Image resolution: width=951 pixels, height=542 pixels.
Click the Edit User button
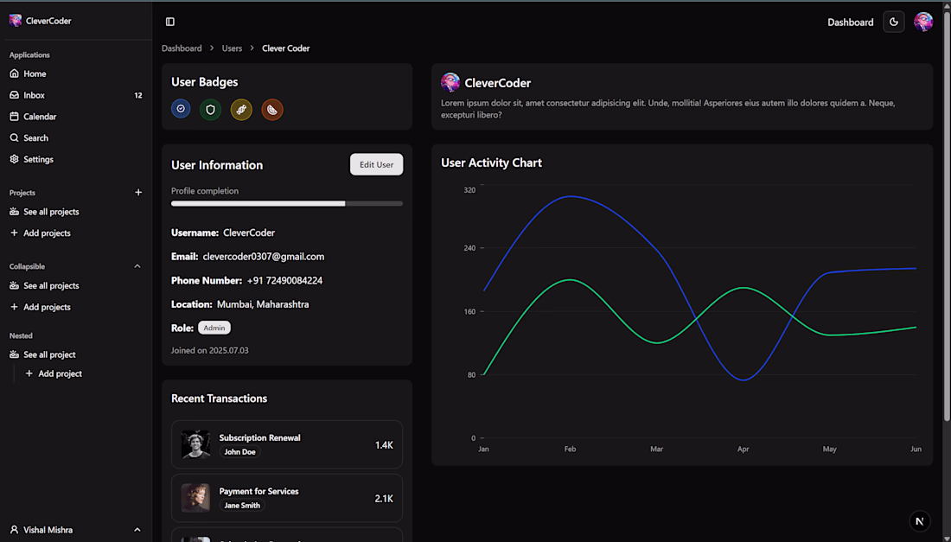tap(376, 164)
